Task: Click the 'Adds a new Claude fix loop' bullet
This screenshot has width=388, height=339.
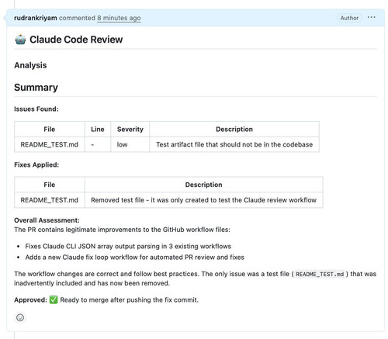Action: pos(134,257)
